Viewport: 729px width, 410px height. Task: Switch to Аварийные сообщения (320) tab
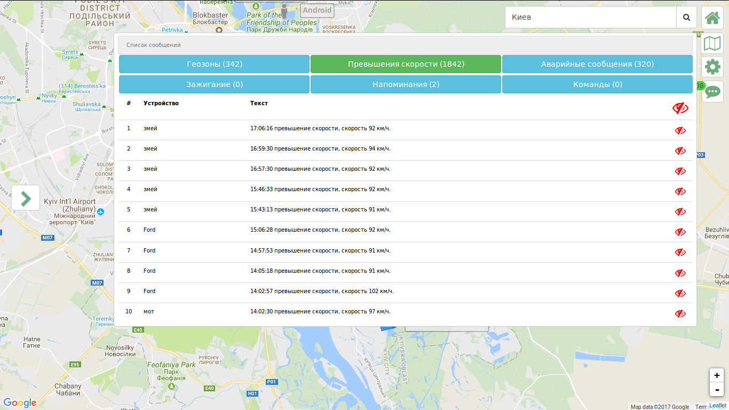point(597,64)
